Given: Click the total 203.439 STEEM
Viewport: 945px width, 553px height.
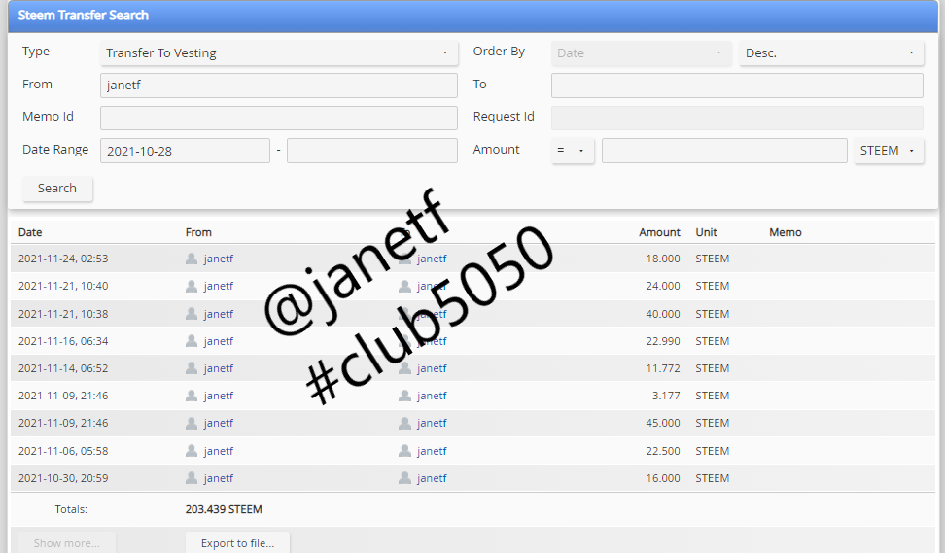Looking at the screenshot, I should (224, 509).
